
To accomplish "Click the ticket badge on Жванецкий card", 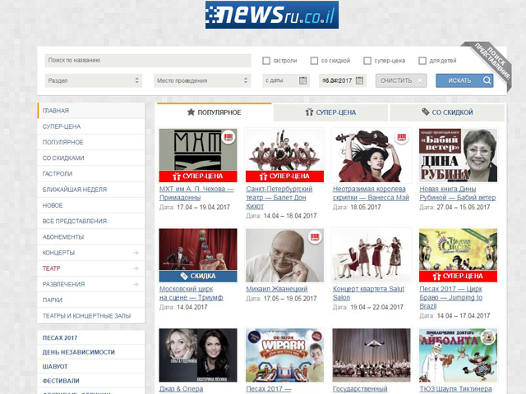I will [x=315, y=237].
